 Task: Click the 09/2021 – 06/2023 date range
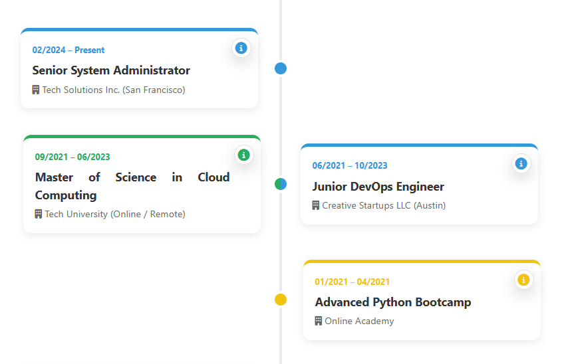pyautogui.click(x=72, y=157)
